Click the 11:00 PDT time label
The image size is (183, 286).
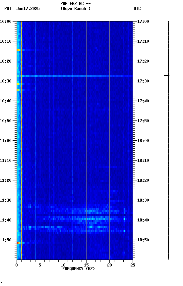click(x=6, y=141)
